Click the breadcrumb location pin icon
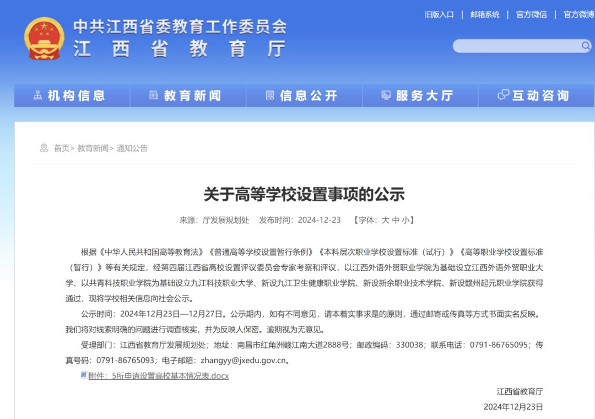 pyautogui.click(x=44, y=148)
